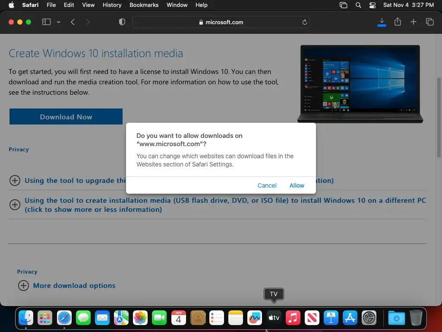Screen dimensions: 442x332
Task: Open a new tab with plus icon
Action: click(x=413, y=22)
